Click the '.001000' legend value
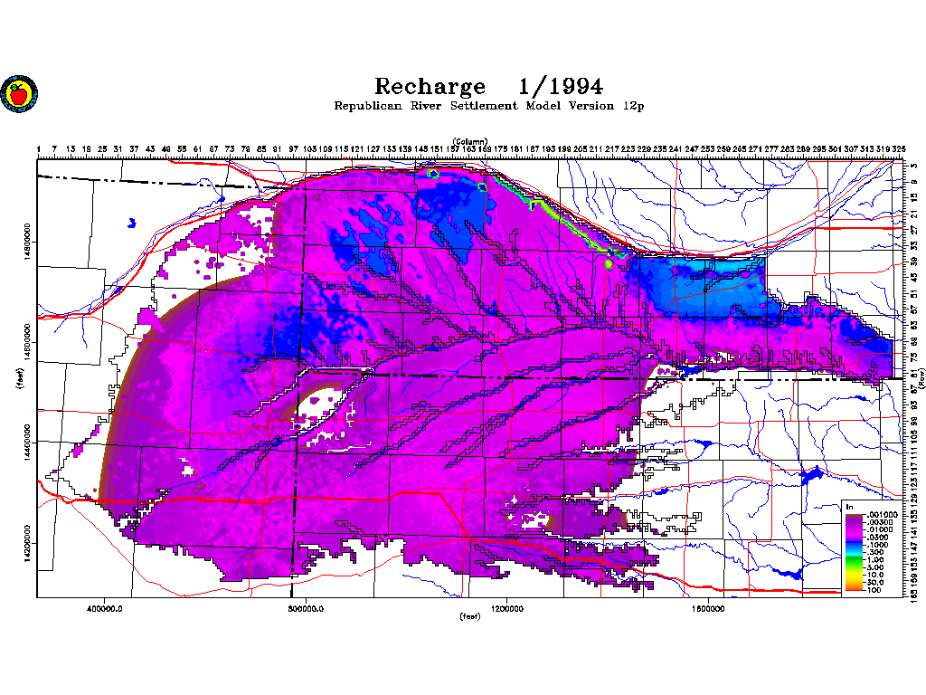The image size is (926, 695). [883, 515]
